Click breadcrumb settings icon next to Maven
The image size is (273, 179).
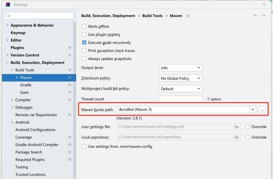(188, 16)
